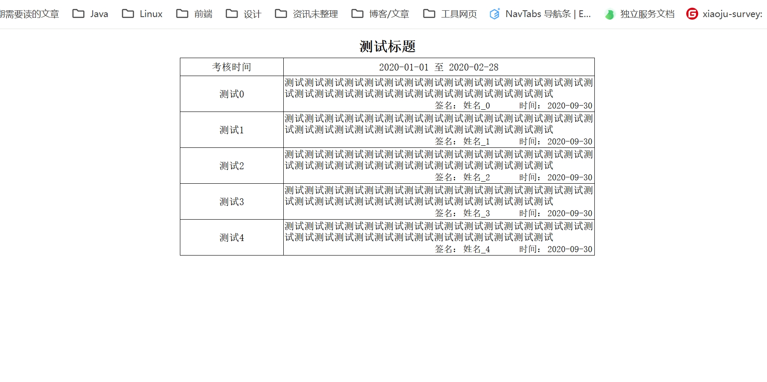Click the 前端 folder icon

pyautogui.click(x=182, y=14)
